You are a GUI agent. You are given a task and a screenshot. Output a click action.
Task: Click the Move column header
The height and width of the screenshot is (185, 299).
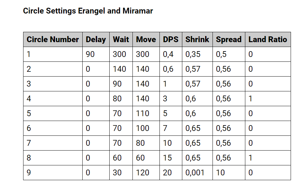(146, 40)
